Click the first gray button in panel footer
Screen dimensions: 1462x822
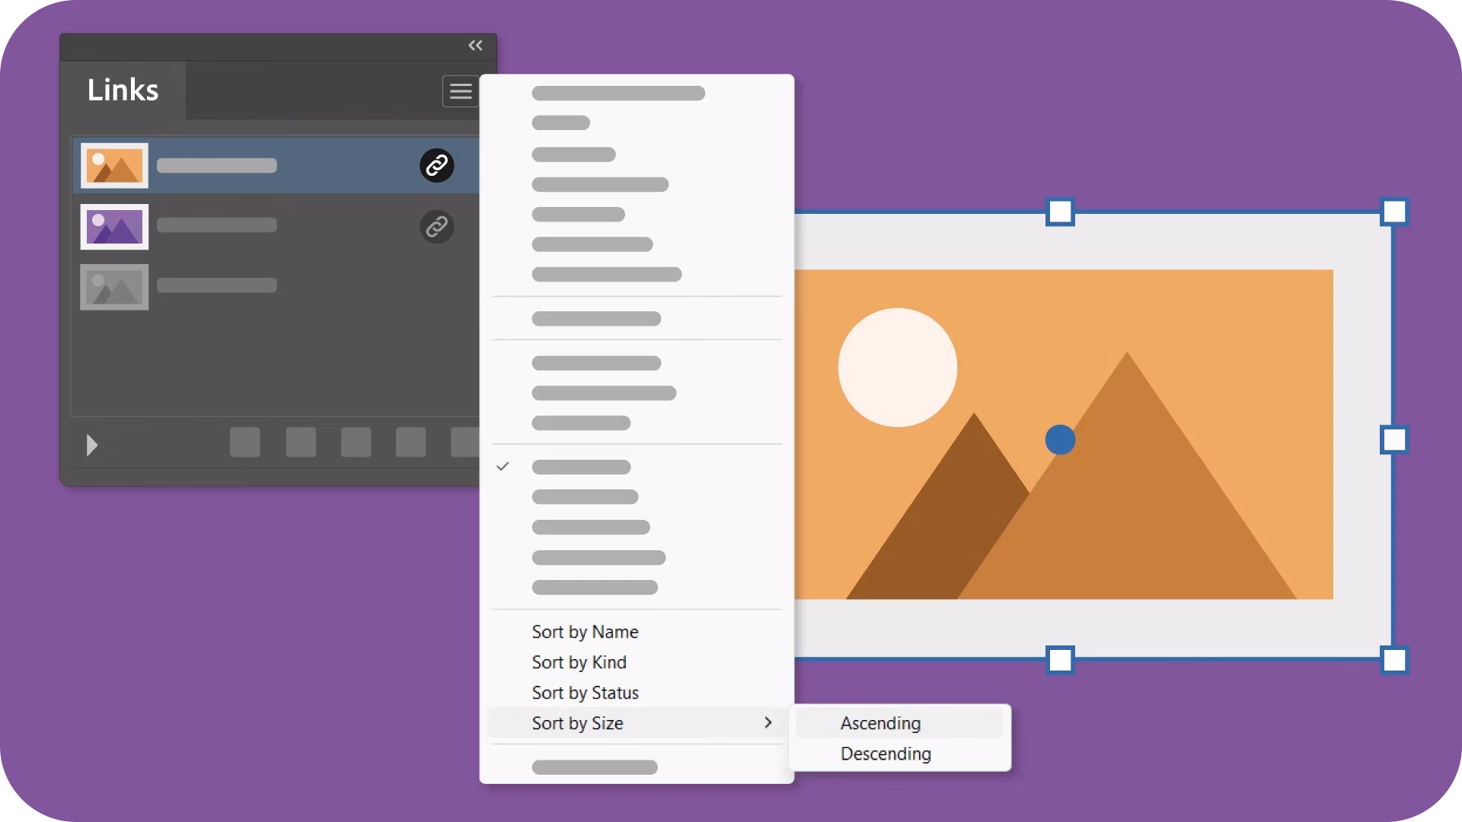244,442
